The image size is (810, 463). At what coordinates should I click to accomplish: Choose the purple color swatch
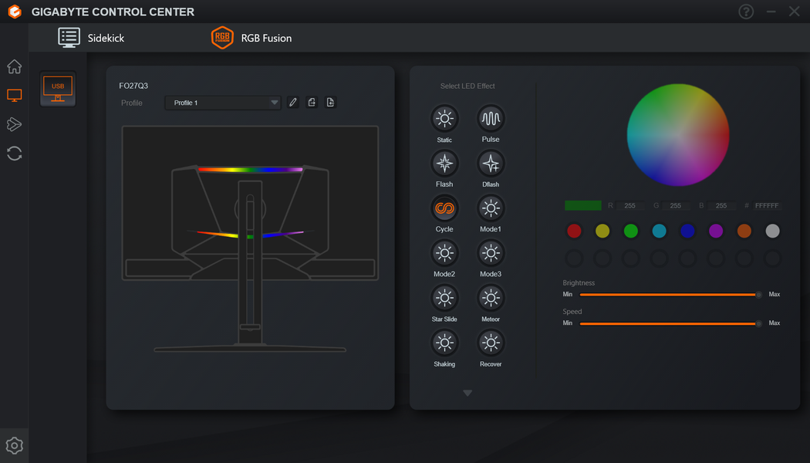(715, 231)
